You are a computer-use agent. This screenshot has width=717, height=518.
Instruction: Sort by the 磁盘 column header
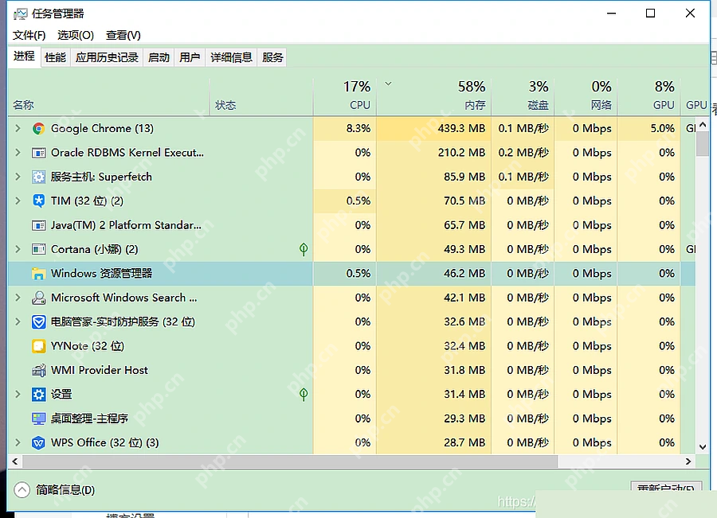click(523, 96)
